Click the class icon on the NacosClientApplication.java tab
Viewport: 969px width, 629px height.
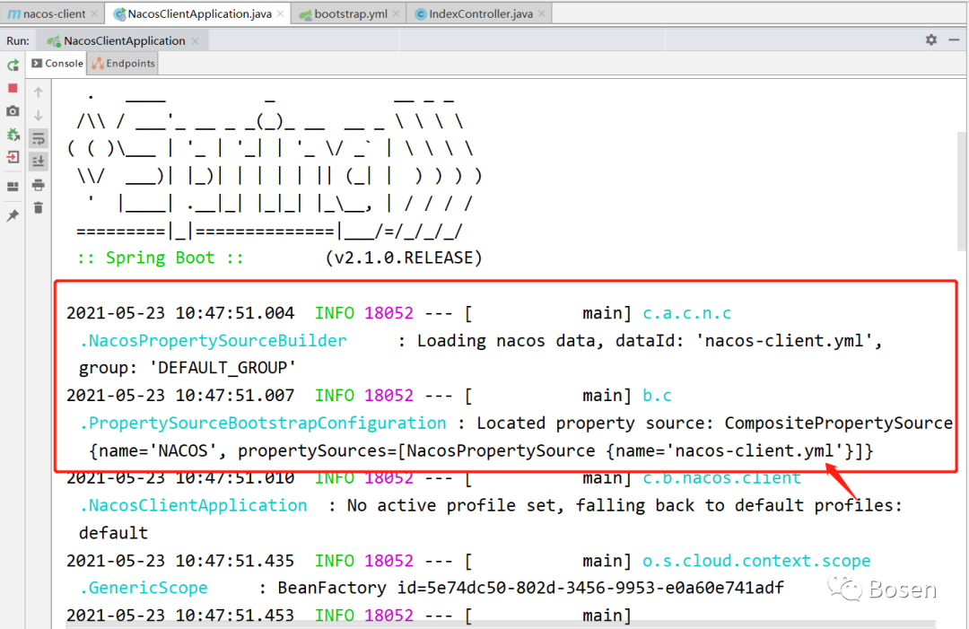pyautogui.click(x=119, y=13)
